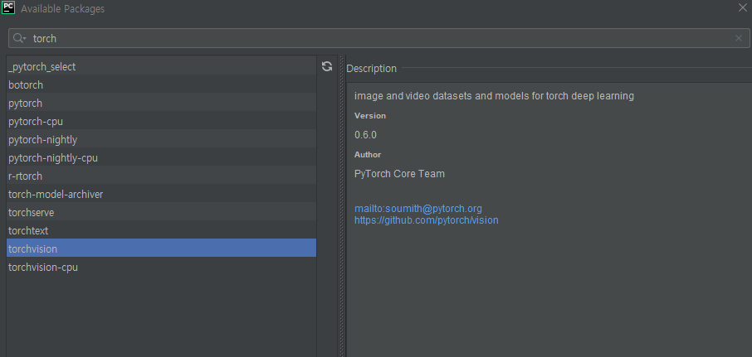Click the package description sentence

[494, 96]
